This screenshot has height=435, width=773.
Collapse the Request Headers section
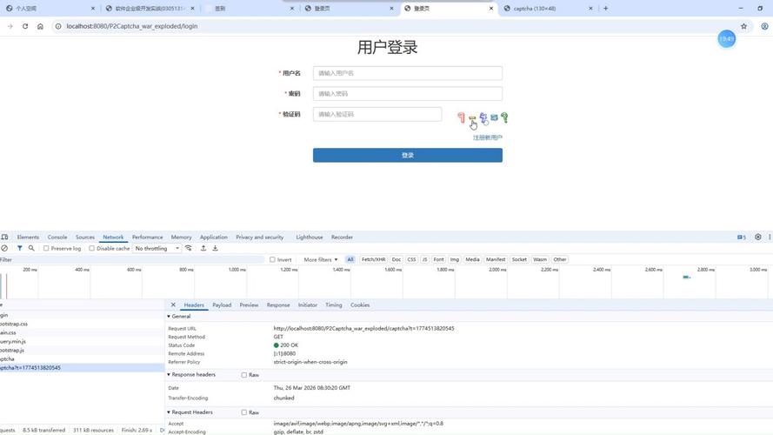pos(169,412)
